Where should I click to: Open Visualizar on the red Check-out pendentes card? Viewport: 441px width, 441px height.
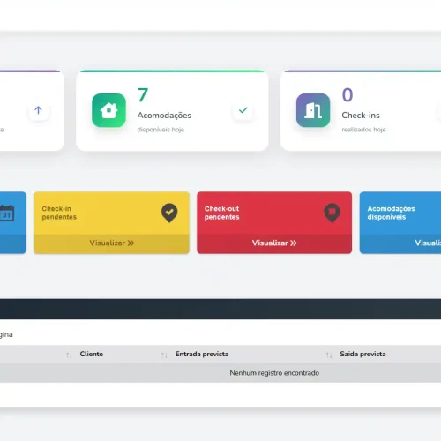(274, 243)
